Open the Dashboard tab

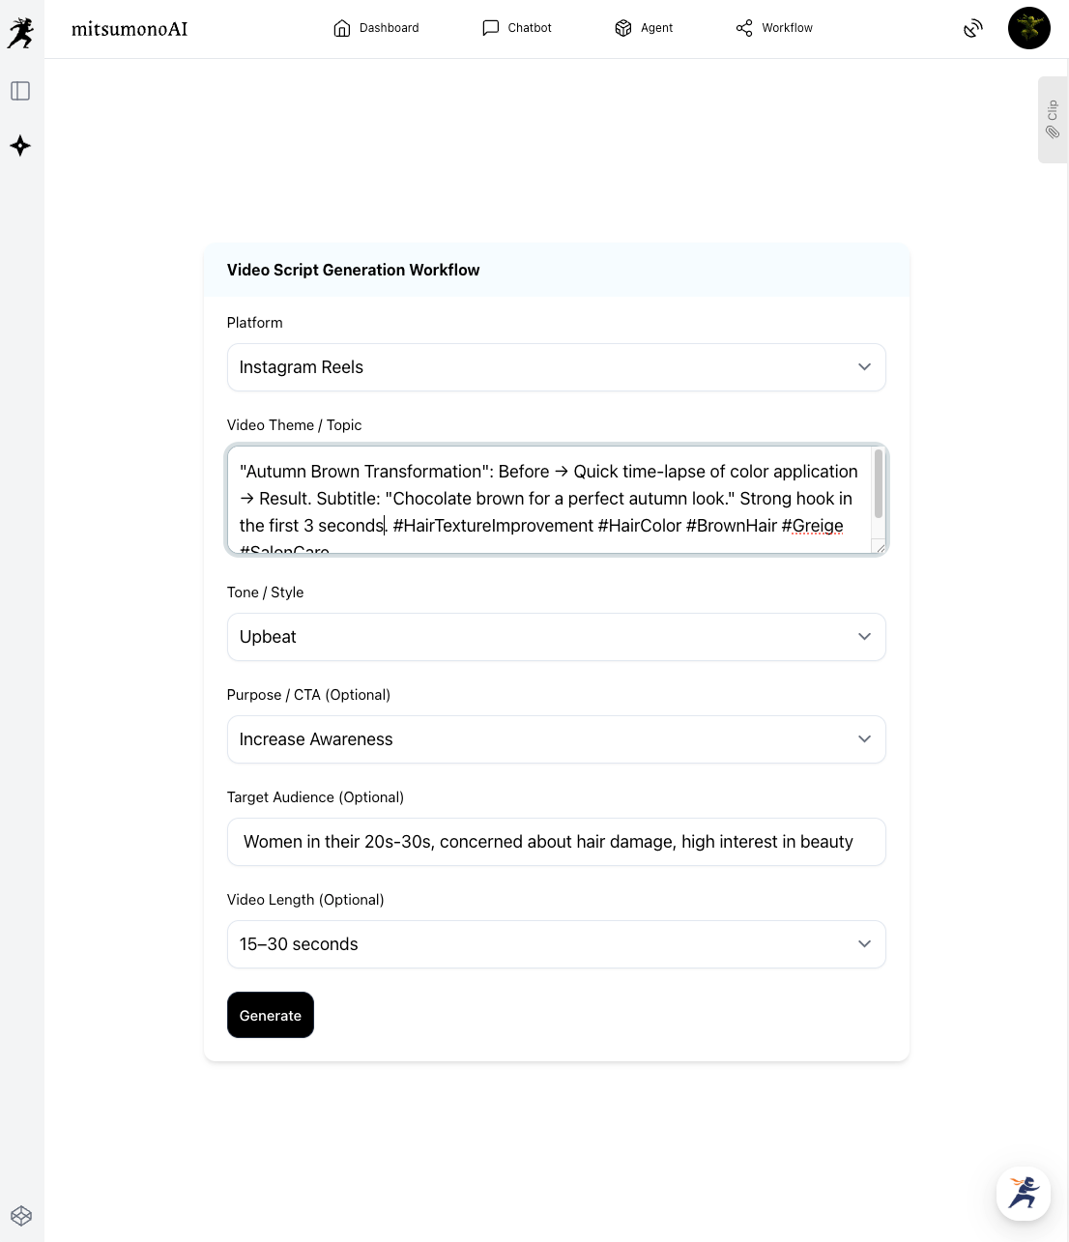(376, 28)
